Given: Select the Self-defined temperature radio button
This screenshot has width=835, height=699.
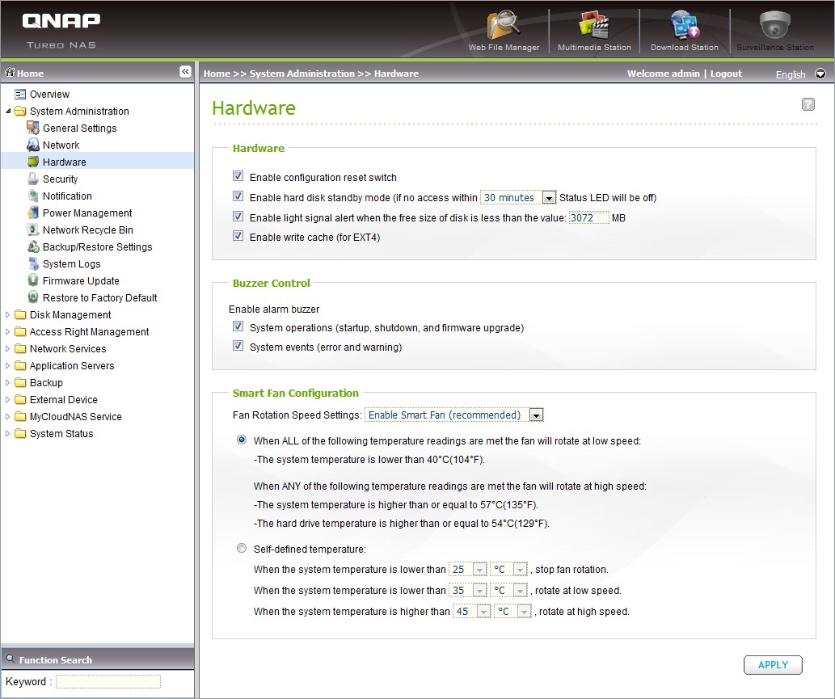Looking at the screenshot, I should 242,549.
